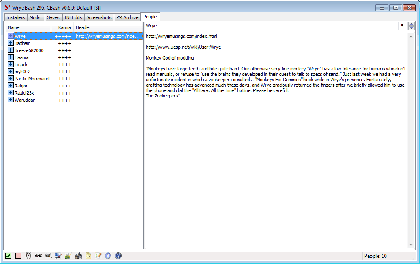
Task: Toggle the green checkmark auto-quit checkbox in status bar
Action: coord(8,256)
